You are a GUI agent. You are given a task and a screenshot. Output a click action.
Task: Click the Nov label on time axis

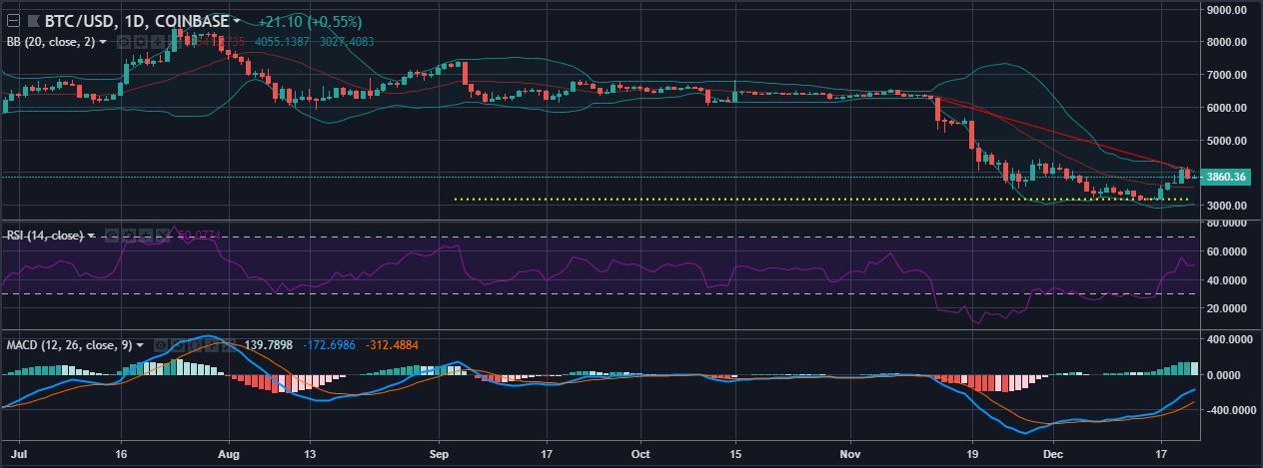(x=851, y=453)
